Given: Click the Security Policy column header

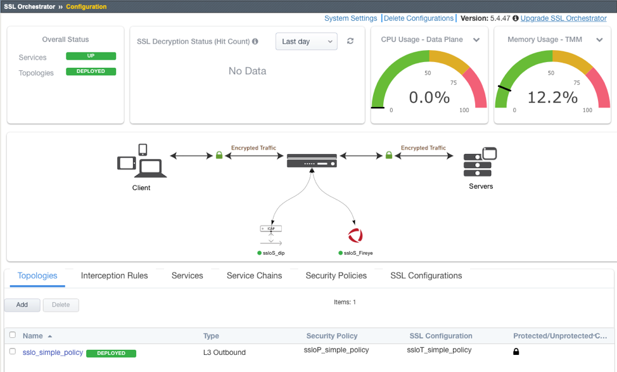Looking at the screenshot, I should [332, 336].
